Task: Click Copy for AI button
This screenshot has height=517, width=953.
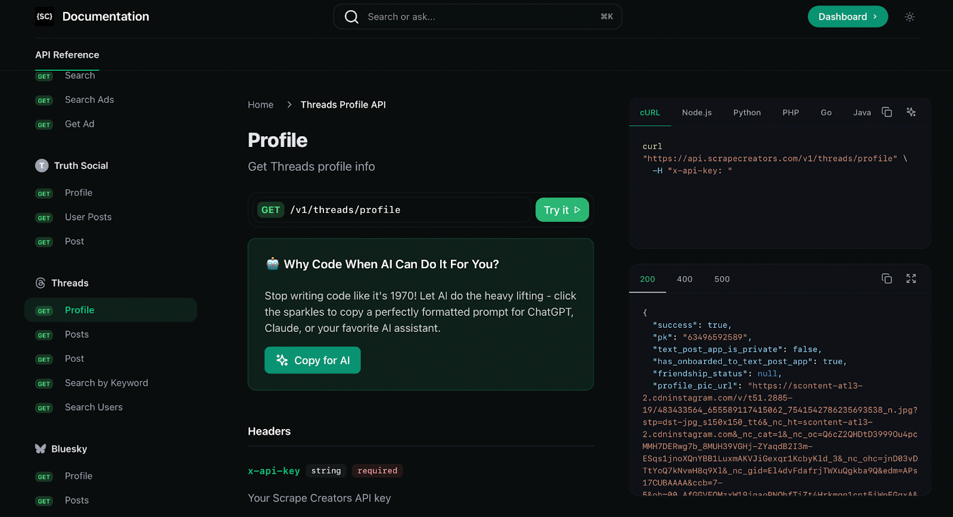Action: tap(313, 360)
